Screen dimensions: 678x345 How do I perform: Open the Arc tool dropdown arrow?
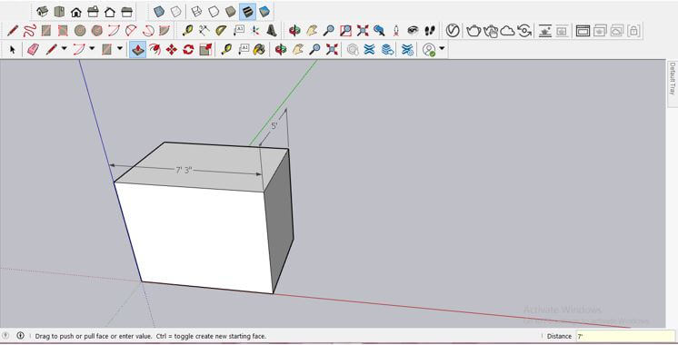(x=92, y=48)
